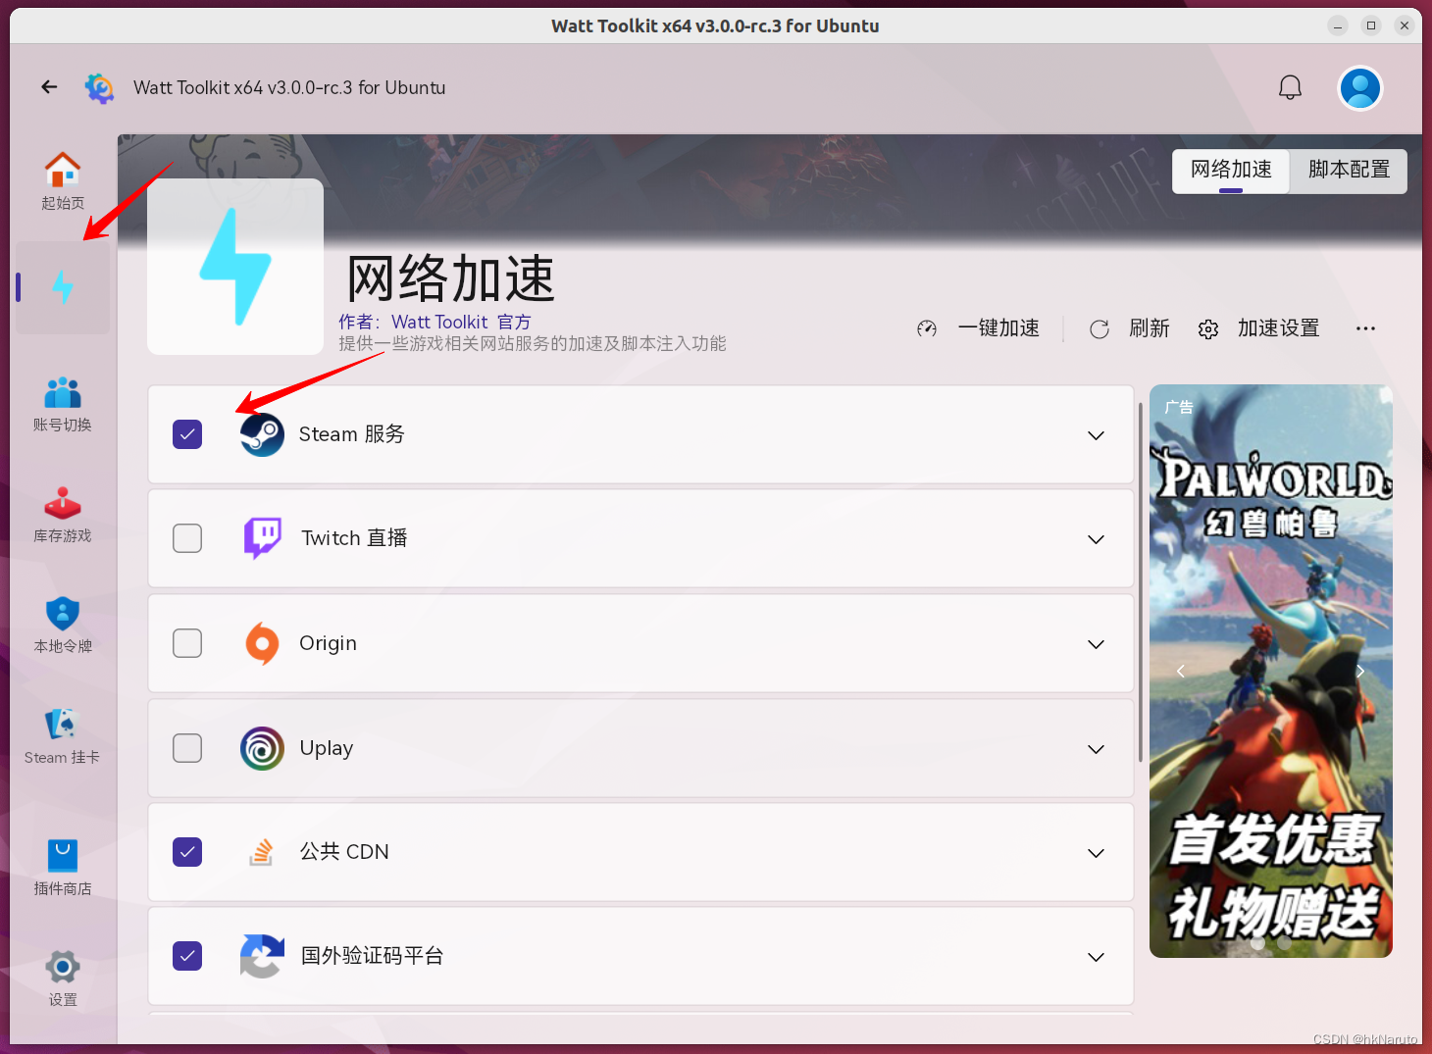
Task: Open Steam 挂卡 card idling
Action: [x=63, y=736]
